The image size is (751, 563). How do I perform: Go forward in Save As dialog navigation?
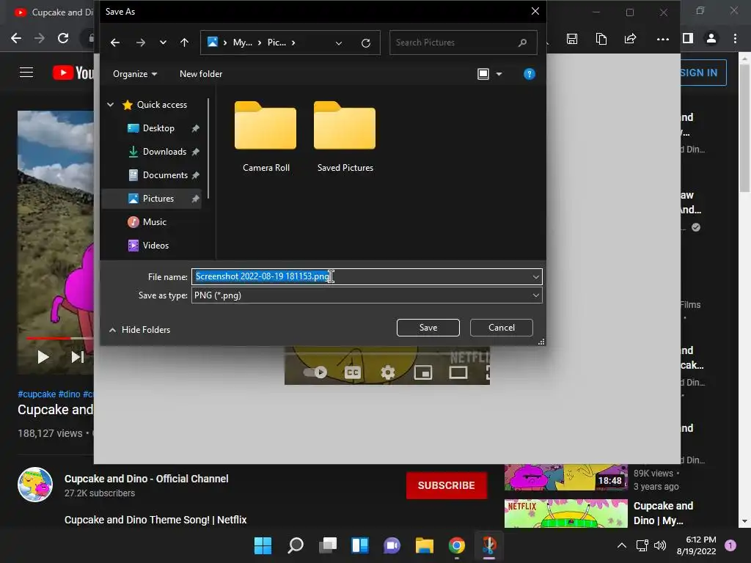click(x=140, y=43)
